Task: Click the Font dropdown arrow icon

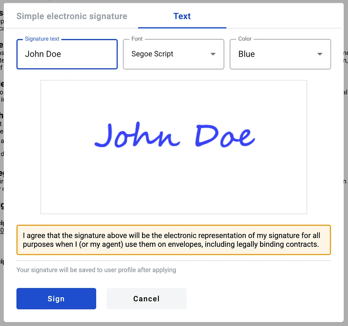Action: 213,54
